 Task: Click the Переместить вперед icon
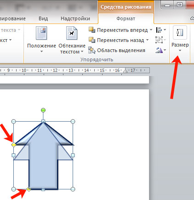coord(92,30)
